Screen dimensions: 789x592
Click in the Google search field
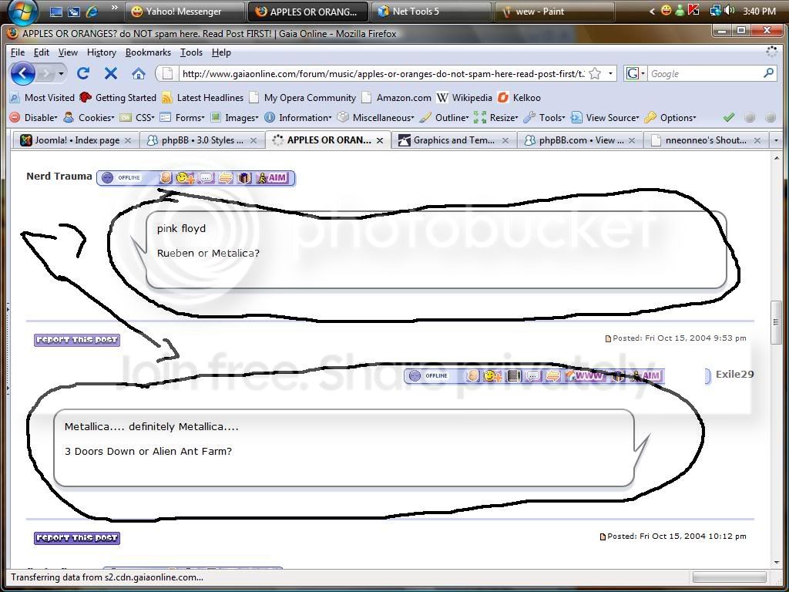[x=703, y=73]
